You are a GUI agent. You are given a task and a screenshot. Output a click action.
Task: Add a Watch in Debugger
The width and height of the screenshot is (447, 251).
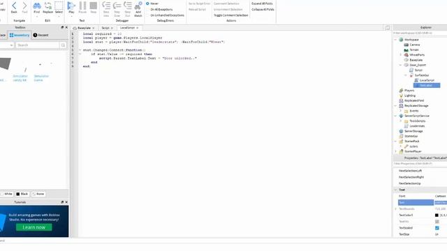tap(138, 9)
